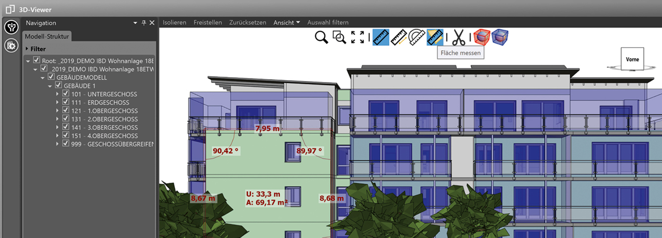Expand the 121 - 1.OBERGESCHOSS node
662x238 pixels.
coord(57,111)
